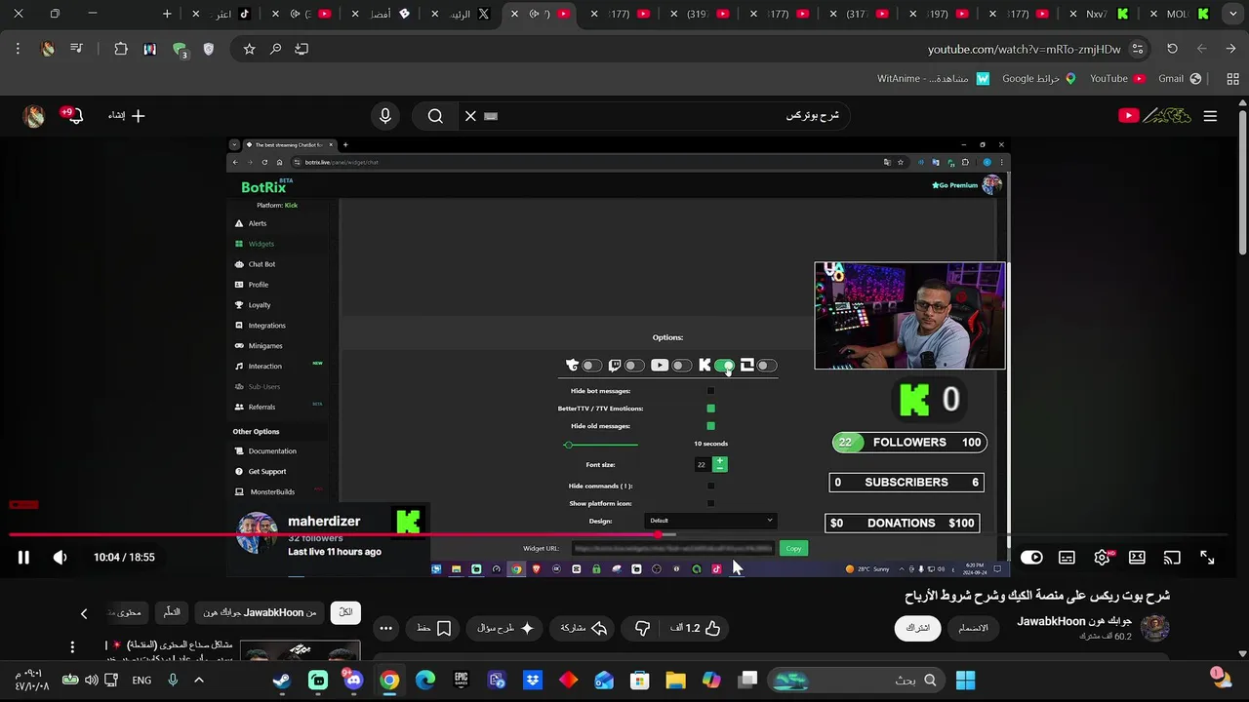Check Hide bot messages box

point(710,391)
